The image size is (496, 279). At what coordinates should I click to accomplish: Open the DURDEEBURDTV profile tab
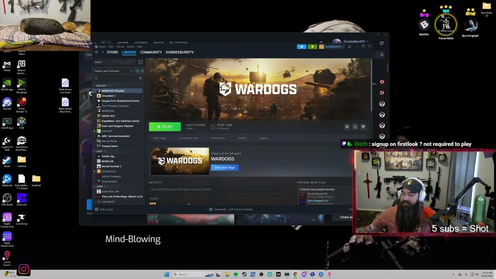180,52
